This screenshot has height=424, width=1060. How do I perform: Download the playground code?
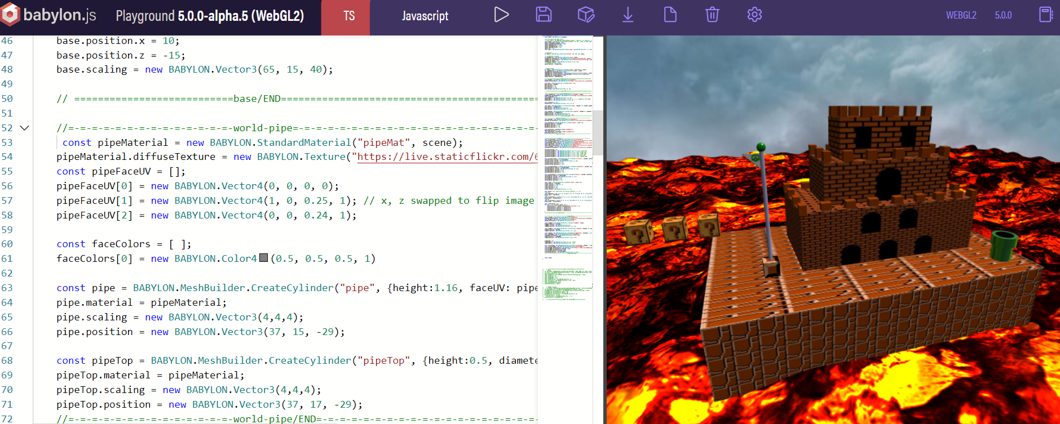[x=628, y=15]
